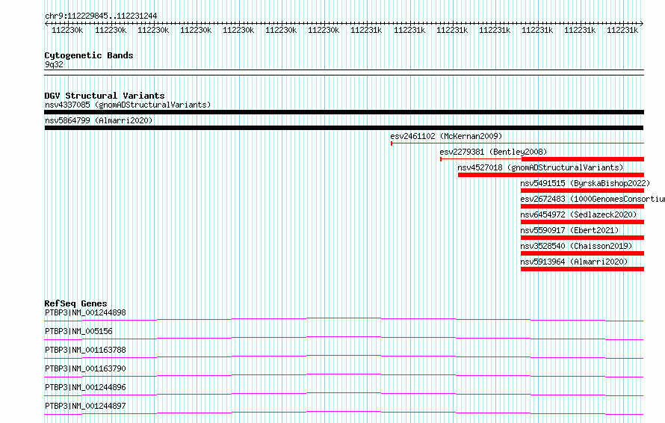Click the red bar under nsv5913964

582,269
